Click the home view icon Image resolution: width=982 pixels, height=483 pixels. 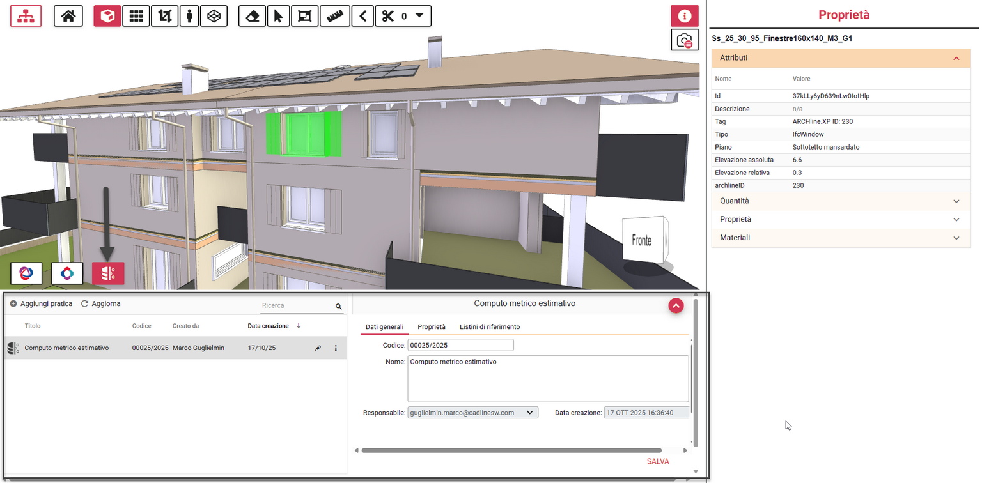(68, 16)
